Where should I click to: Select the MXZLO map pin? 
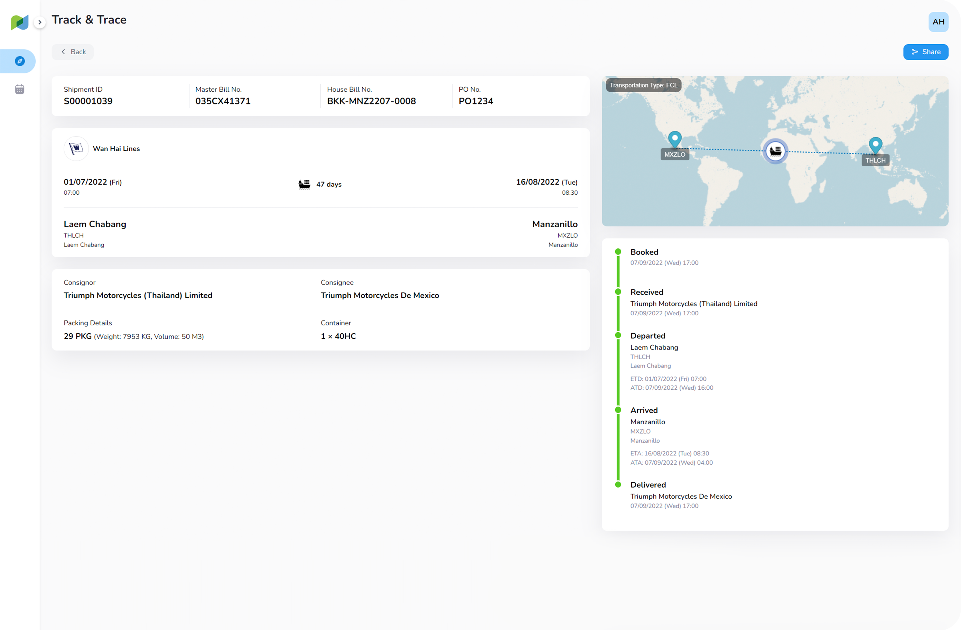coord(675,139)
